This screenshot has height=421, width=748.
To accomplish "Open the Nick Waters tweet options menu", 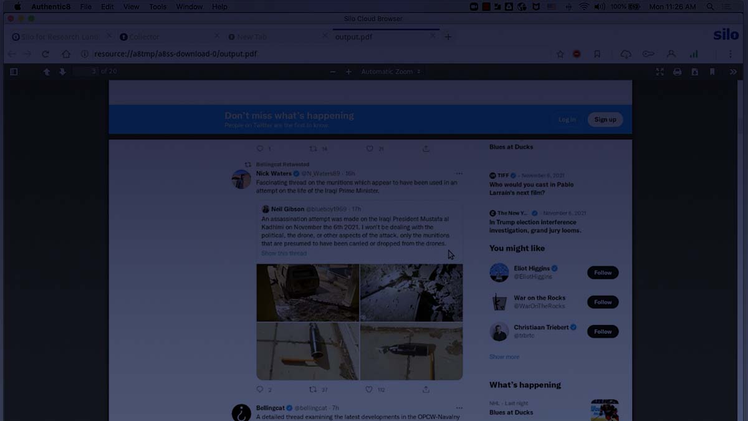I will pos(459,173).
